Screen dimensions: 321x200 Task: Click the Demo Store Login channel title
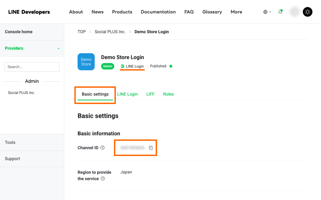coord(123,57)
